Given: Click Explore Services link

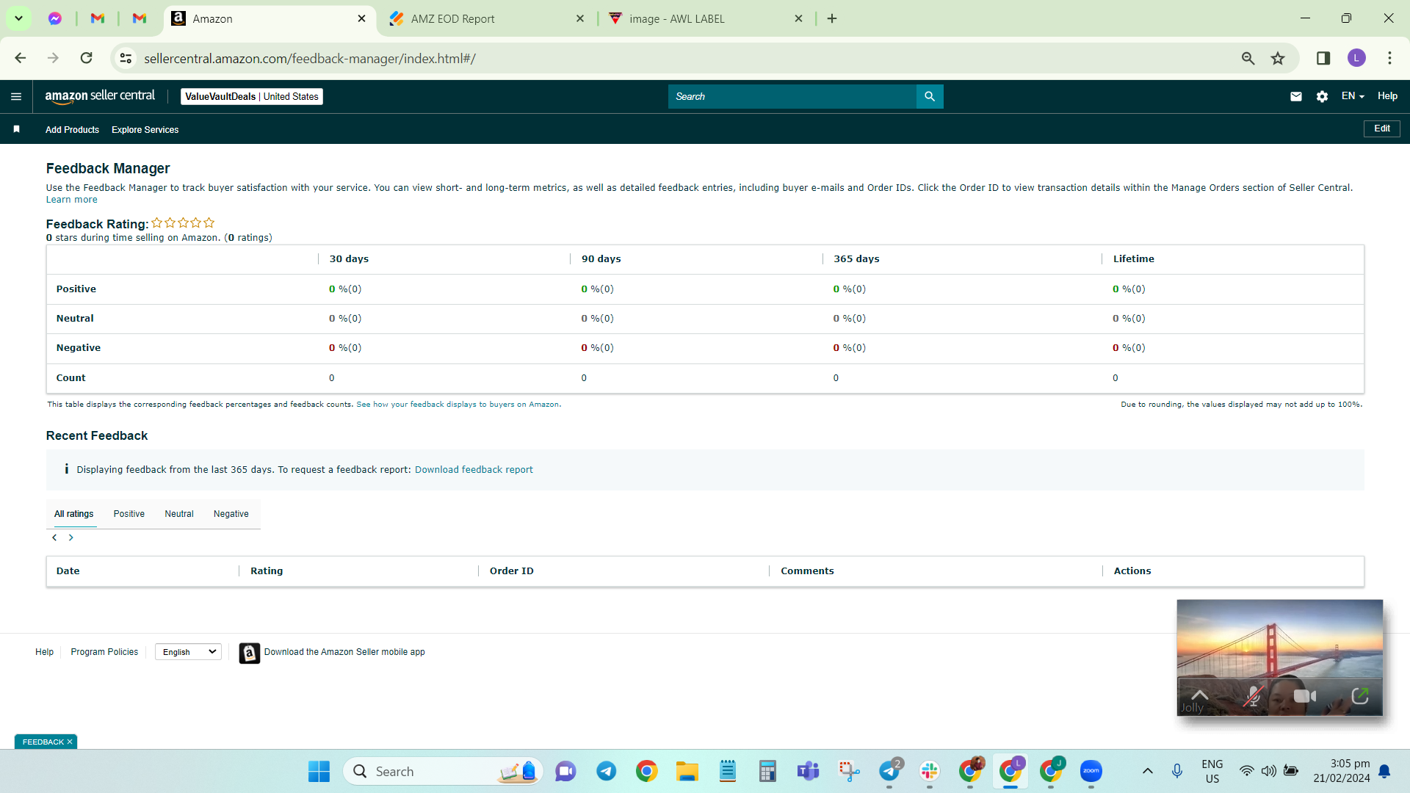Looking at the screenshot, I should pyautogui.click(x=145, y=130).
